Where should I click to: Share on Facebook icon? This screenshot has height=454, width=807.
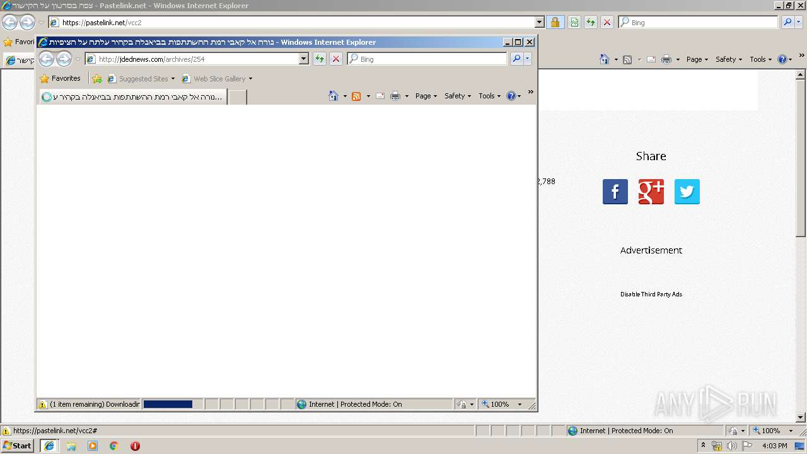[x=615, y=192]
